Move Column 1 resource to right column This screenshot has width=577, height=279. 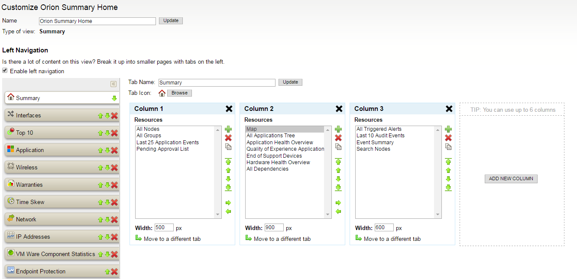coord(228,203)
